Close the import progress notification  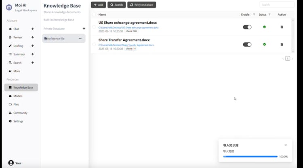coord(286,145)
